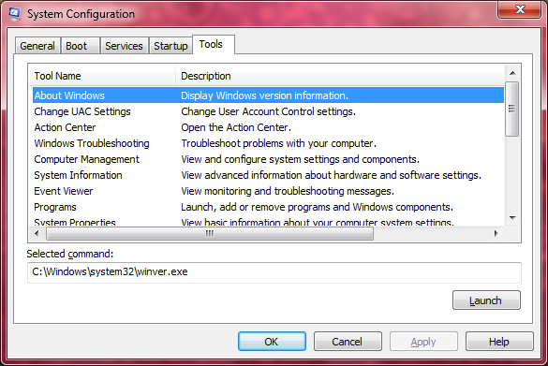Screen dimensions: 548x366
Task: Open the Boot tab
Action: coord(80,46)
